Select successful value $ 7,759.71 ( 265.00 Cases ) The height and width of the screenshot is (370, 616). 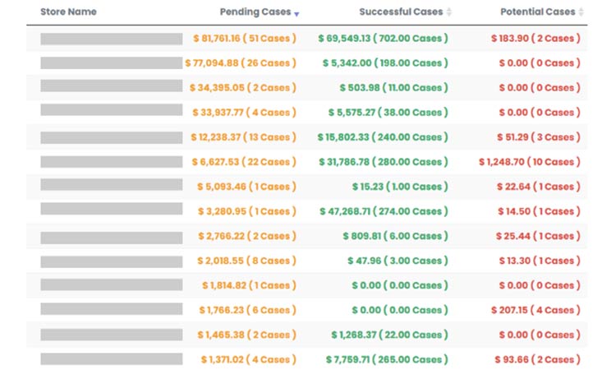click(x=387, y=360)
